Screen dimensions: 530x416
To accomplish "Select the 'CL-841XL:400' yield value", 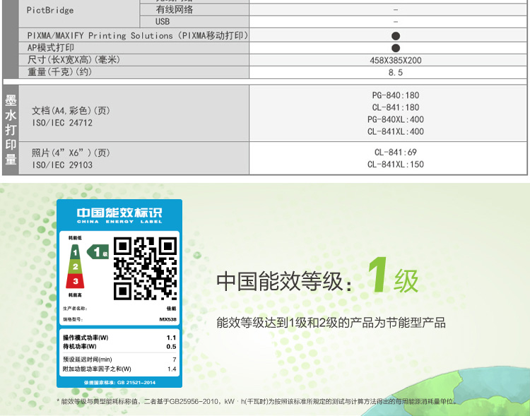I will pos(396,131).
